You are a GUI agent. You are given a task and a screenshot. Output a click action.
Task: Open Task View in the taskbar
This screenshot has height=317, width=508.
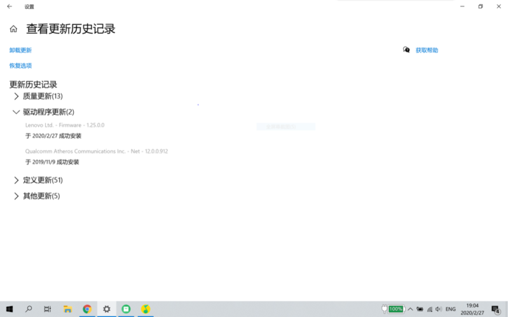coord(48,309)
